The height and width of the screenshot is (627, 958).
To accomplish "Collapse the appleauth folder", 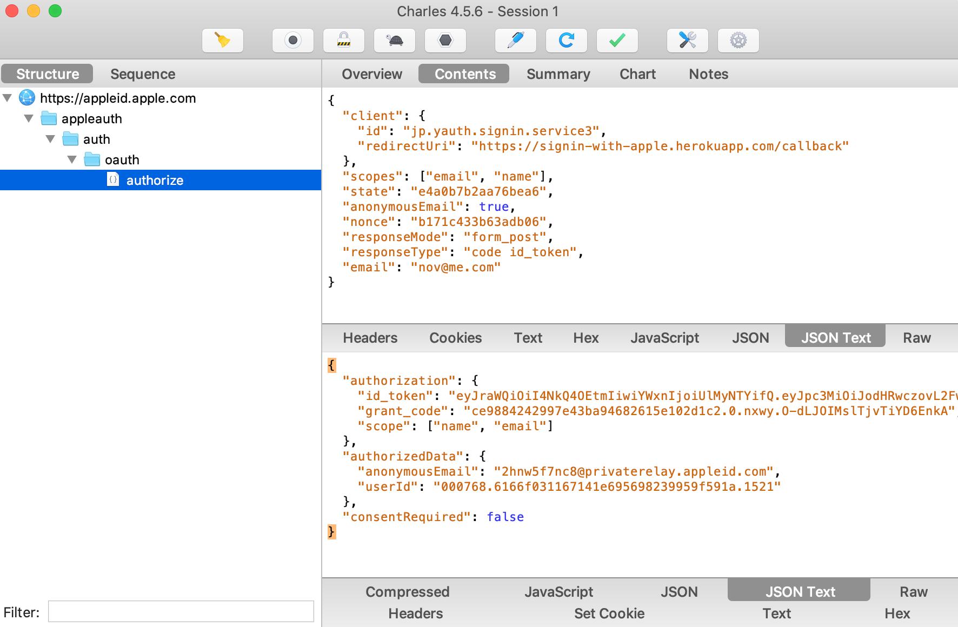I will point(28,118).
